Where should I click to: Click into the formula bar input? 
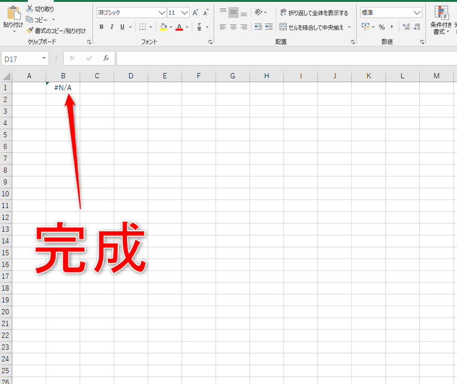[287, 58]
